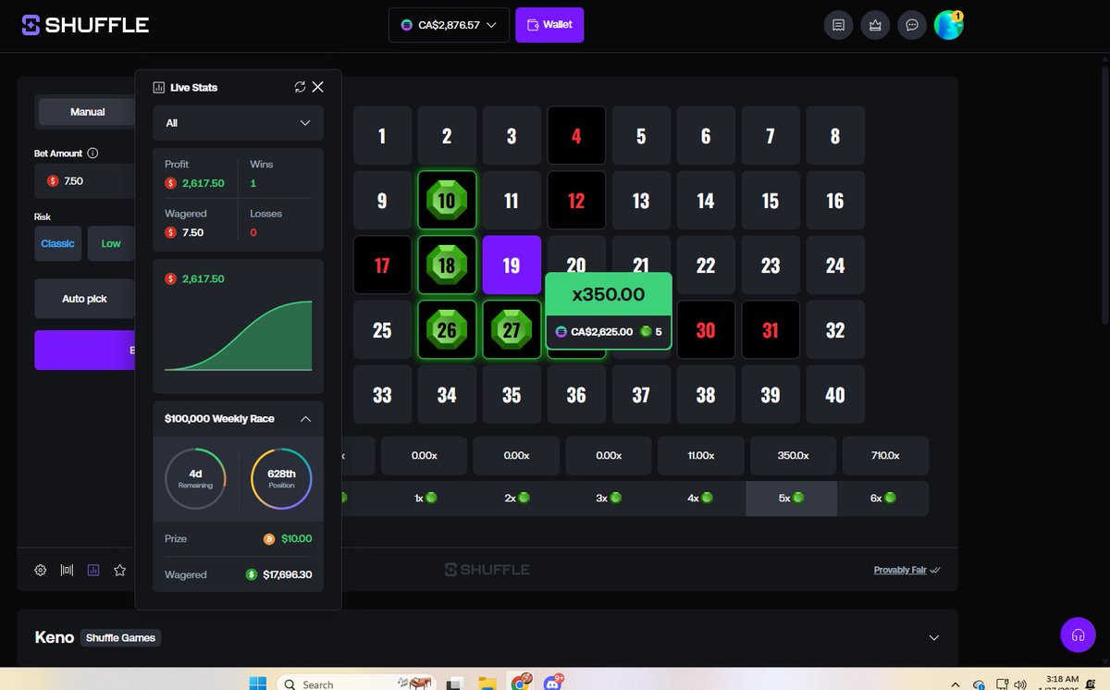
Task: Open the Provably Fair link
Action: click(x=900, y=571)
